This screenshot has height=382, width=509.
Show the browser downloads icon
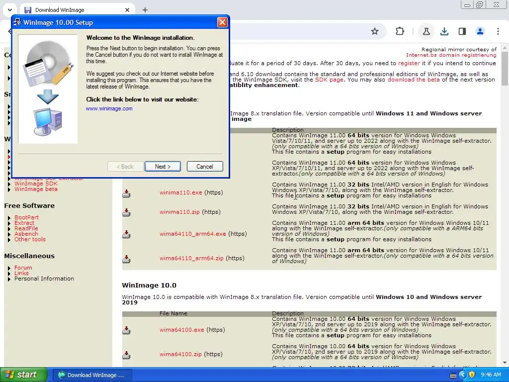pos(444,31)
